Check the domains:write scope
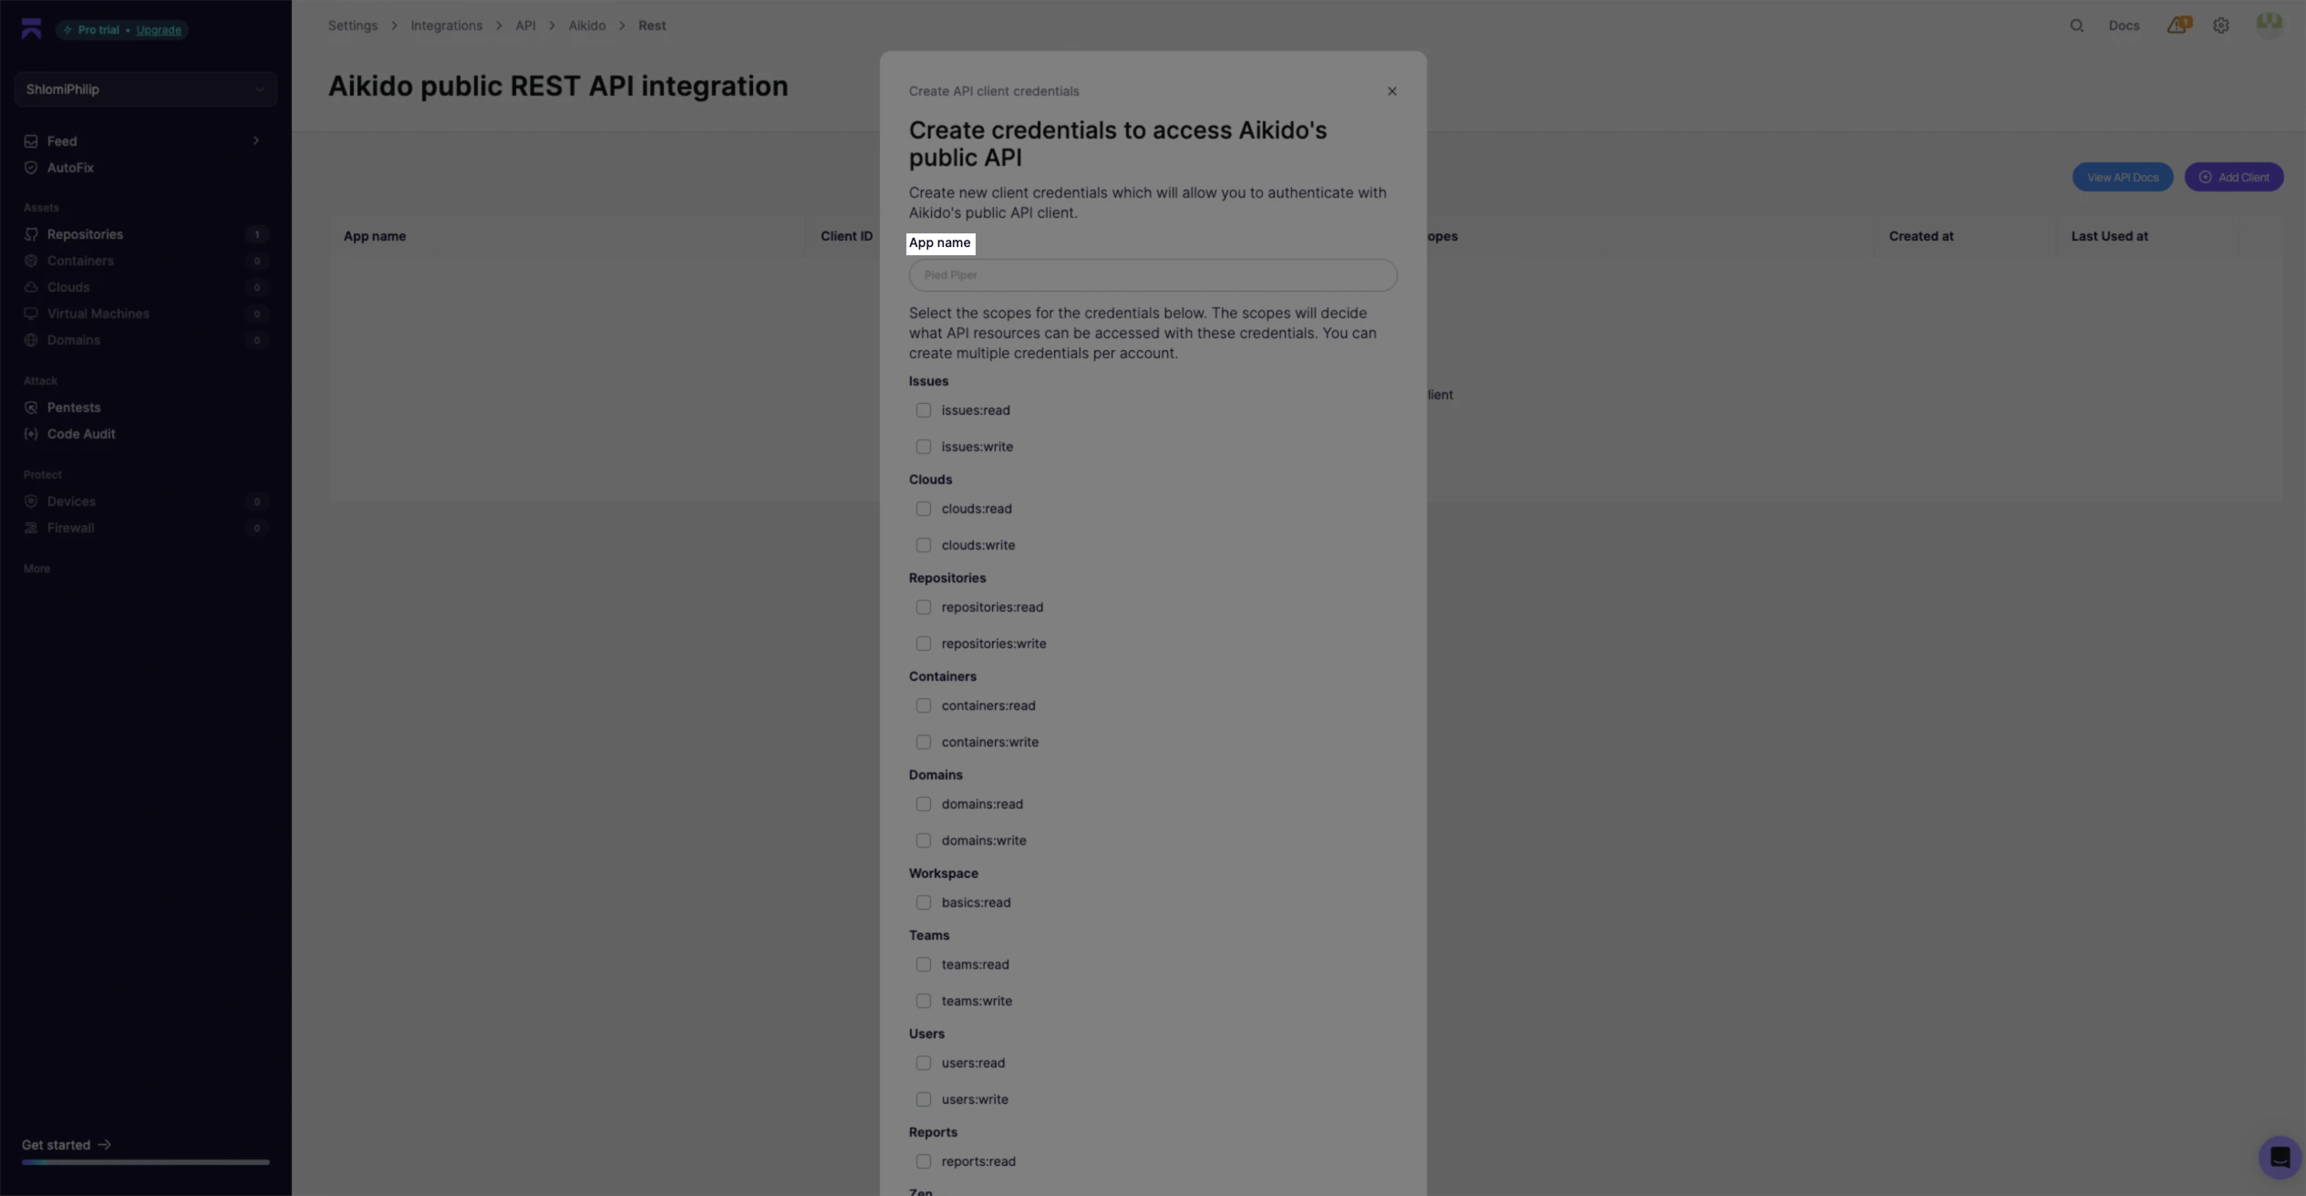This screenshot has width=2306, height=1196. coord(924,840)
